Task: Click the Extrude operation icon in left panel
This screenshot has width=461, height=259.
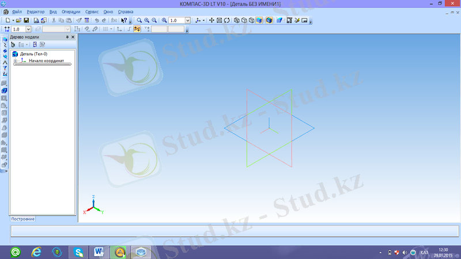Action: coord(5,91)
